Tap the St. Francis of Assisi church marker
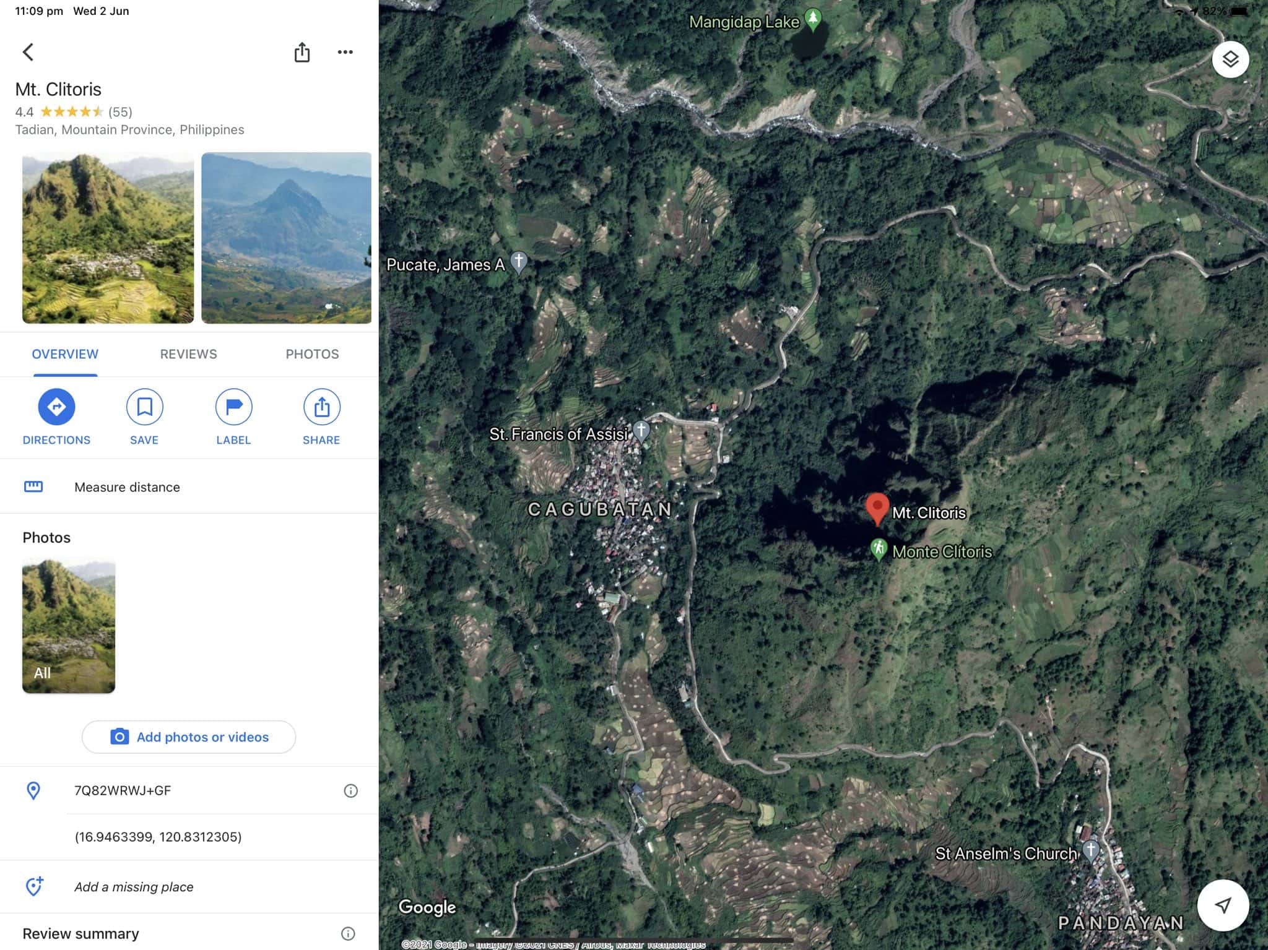Viewport: 1268px width, 950px height. (x=641, y=430)
